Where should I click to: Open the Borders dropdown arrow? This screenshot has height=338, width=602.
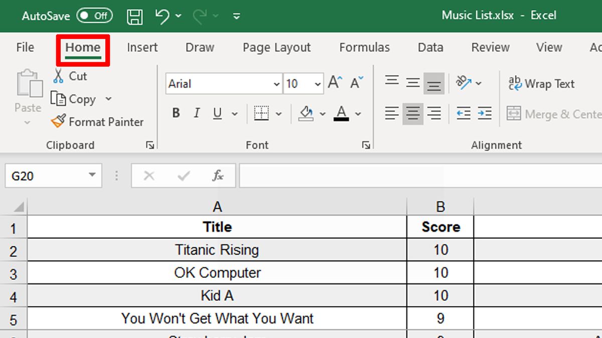coord(279,113)
